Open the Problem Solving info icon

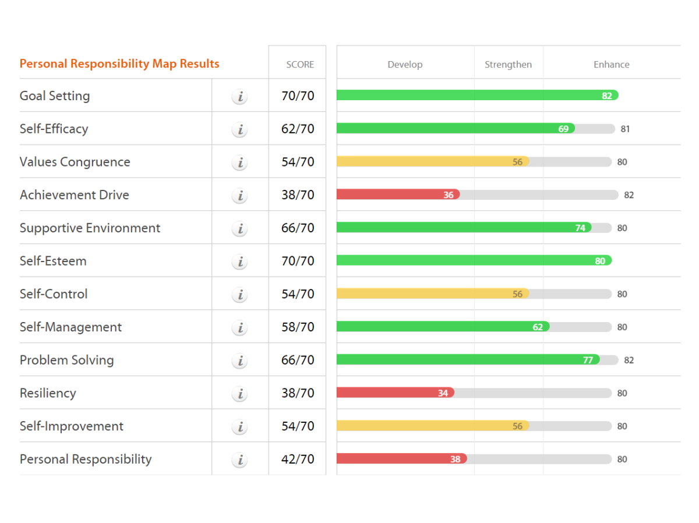pos(239,361)
